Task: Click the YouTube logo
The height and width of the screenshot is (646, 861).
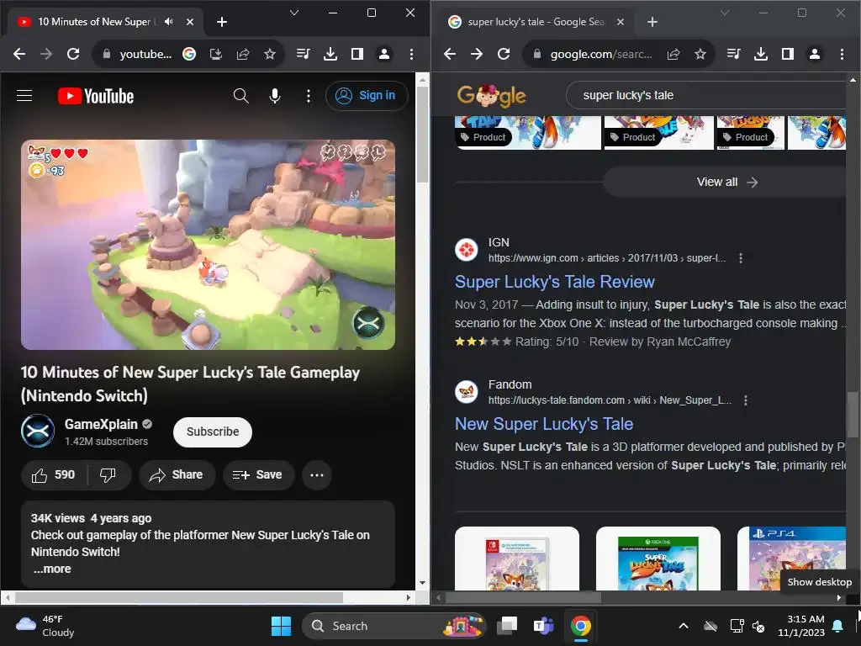Action: [x=96, y=96]
